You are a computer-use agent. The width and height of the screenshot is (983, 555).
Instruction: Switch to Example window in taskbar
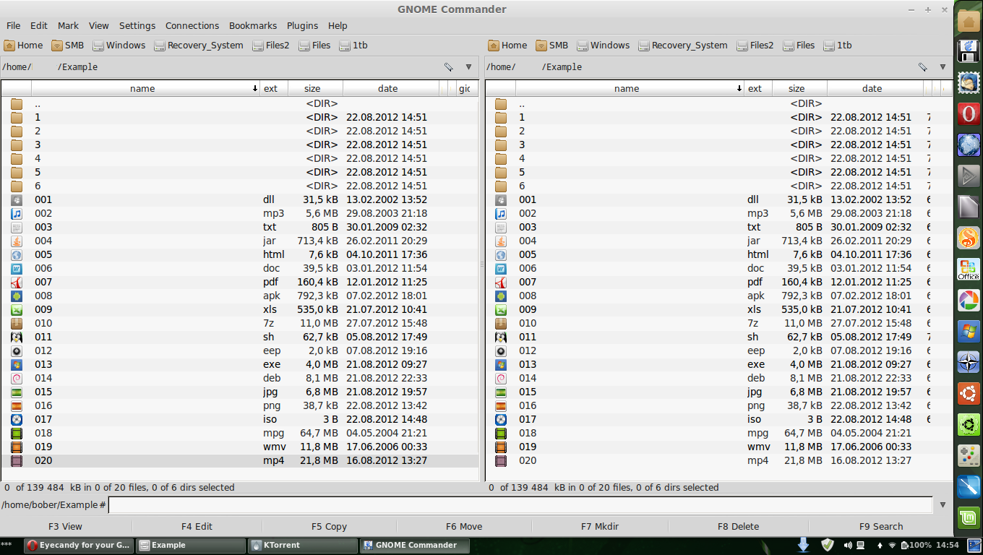[x=191, y=545]
